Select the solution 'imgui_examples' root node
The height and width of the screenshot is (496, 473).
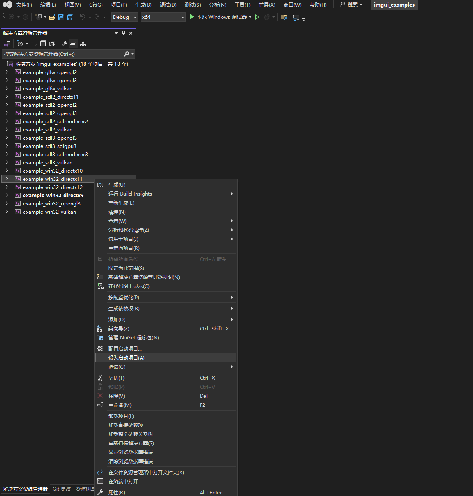coord(72,64)
